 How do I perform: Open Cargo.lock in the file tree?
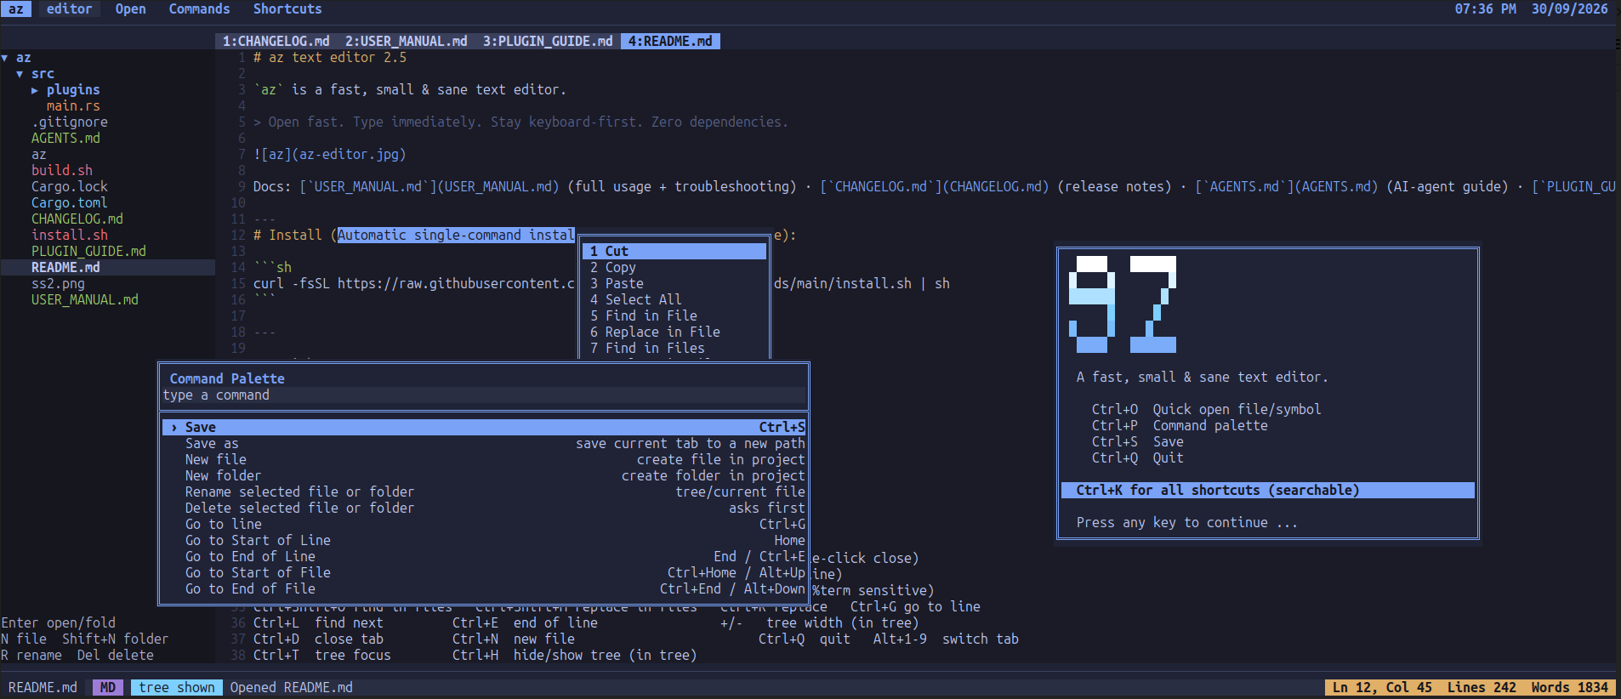pos(70,187)
